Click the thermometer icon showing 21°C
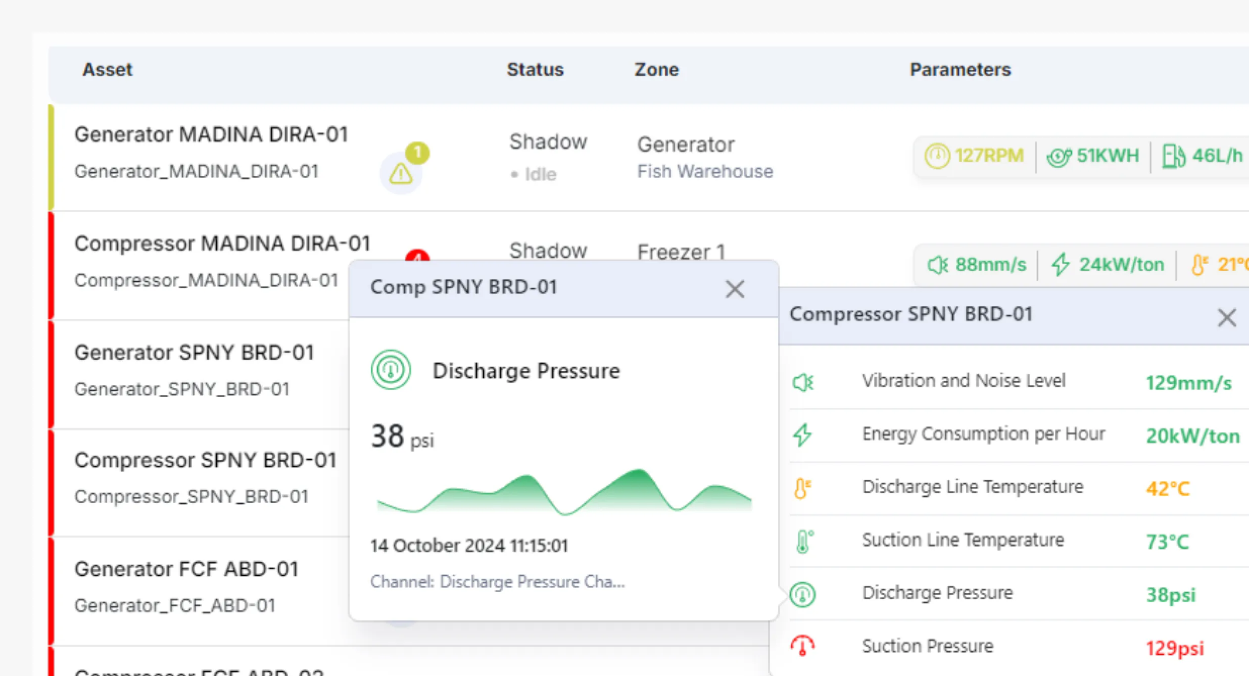Screen dimensions: 1249x676 click(1202, 264)
